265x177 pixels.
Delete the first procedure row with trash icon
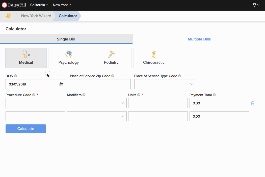(x=253, y=103)
